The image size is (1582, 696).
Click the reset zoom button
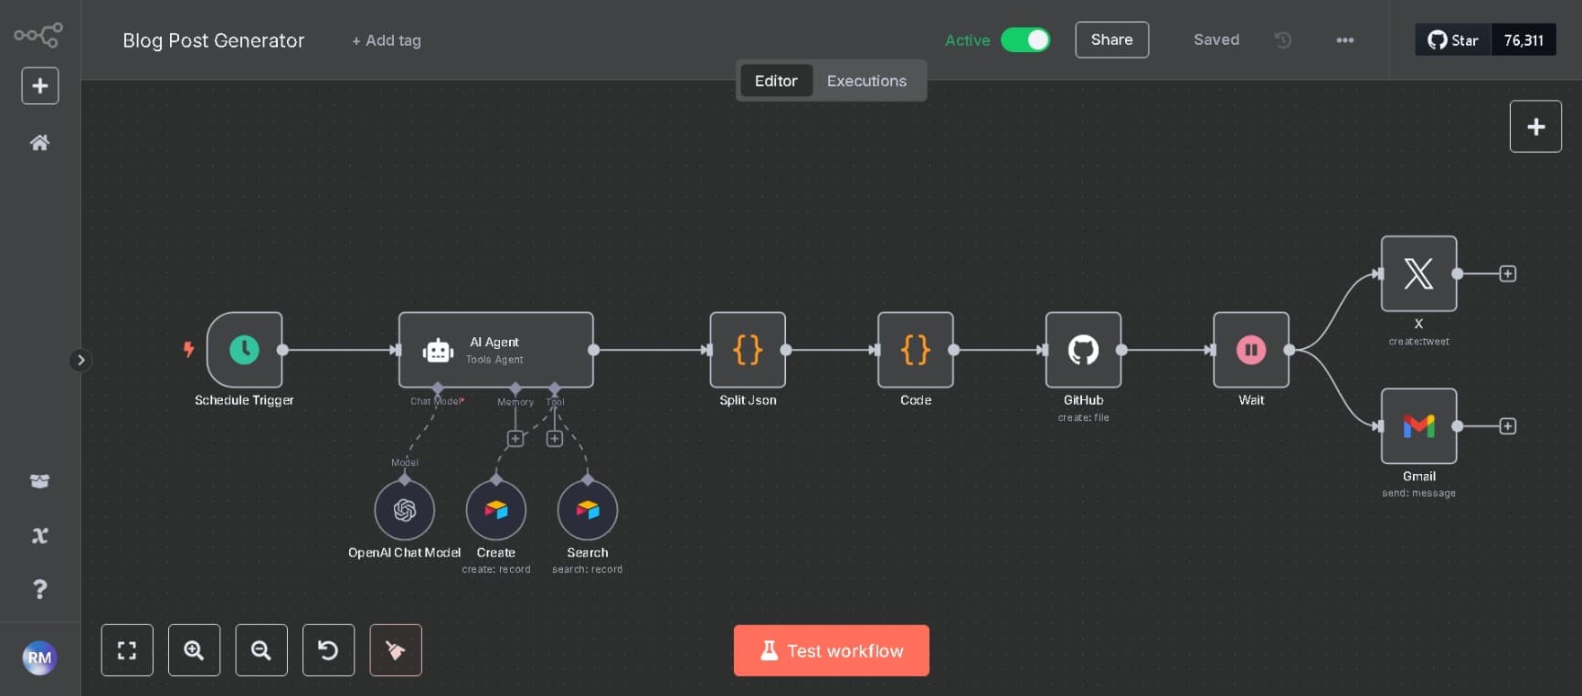point(328,650)
